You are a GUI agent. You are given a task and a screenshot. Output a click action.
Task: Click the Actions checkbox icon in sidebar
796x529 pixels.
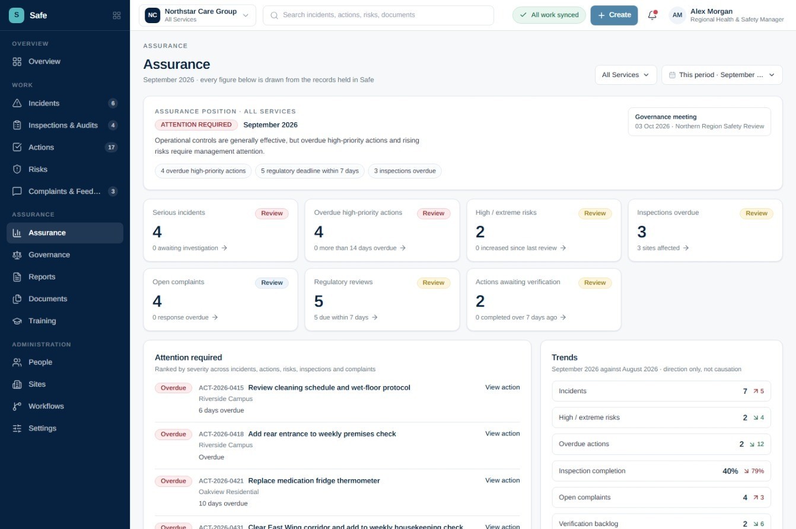click(x=17, y=147)
